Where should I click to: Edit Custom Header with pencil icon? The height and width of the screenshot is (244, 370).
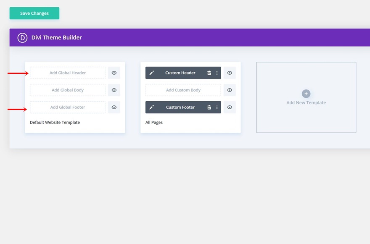[151, 73]
